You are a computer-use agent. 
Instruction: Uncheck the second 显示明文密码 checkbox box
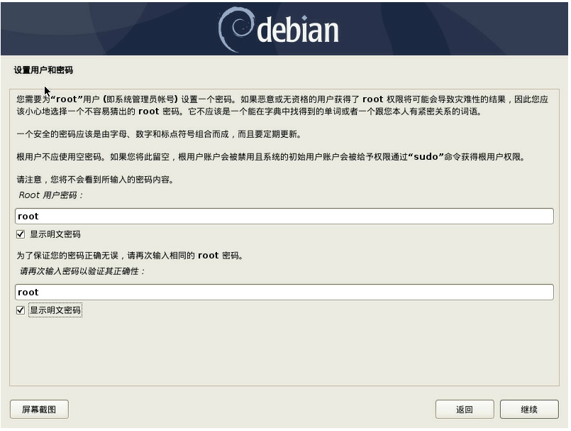pyautogui.click(x=21, y=310)
